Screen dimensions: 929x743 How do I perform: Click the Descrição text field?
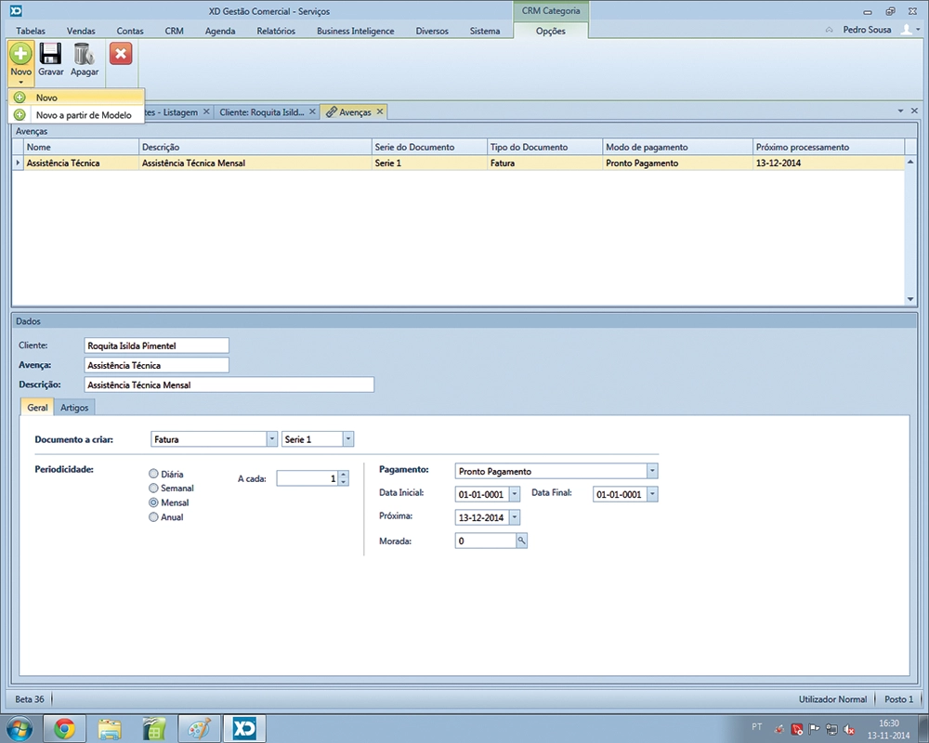[x=229, y=385]
